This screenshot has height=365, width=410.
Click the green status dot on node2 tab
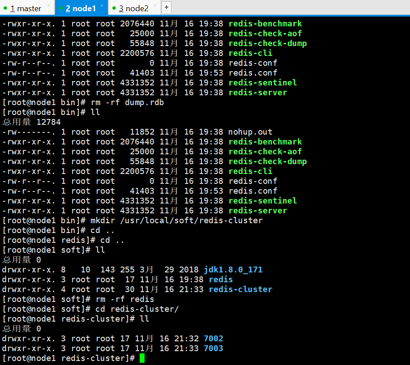click(x=114, y=8)
